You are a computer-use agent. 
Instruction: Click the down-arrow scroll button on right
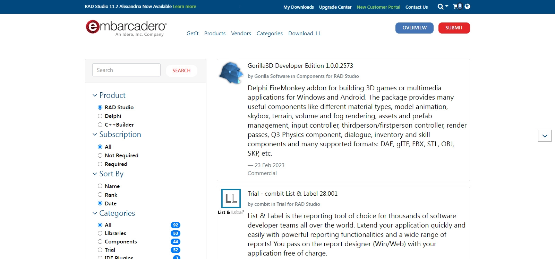[545, 136]
